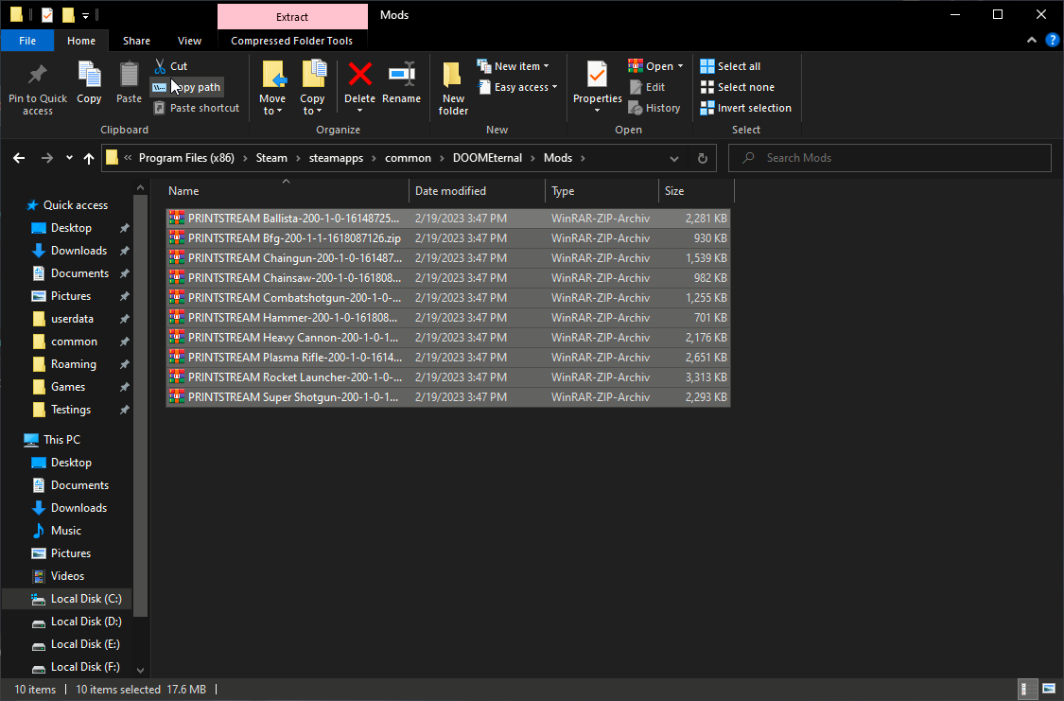Open Local Disk (E:) in sidebar
The width and height of the screenshot is (1064, 701).
click(85, 644)
